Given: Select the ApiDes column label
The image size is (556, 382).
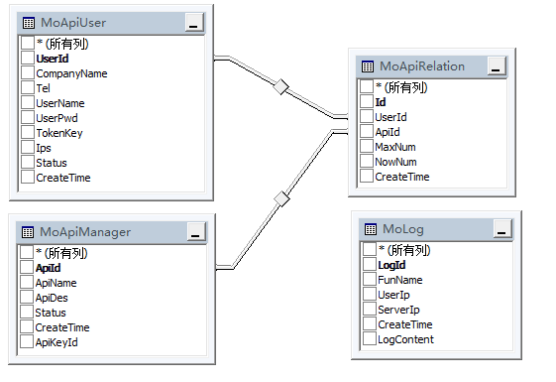Looking at the screenshot, I should pyautogui.click(x=52, y=298).
